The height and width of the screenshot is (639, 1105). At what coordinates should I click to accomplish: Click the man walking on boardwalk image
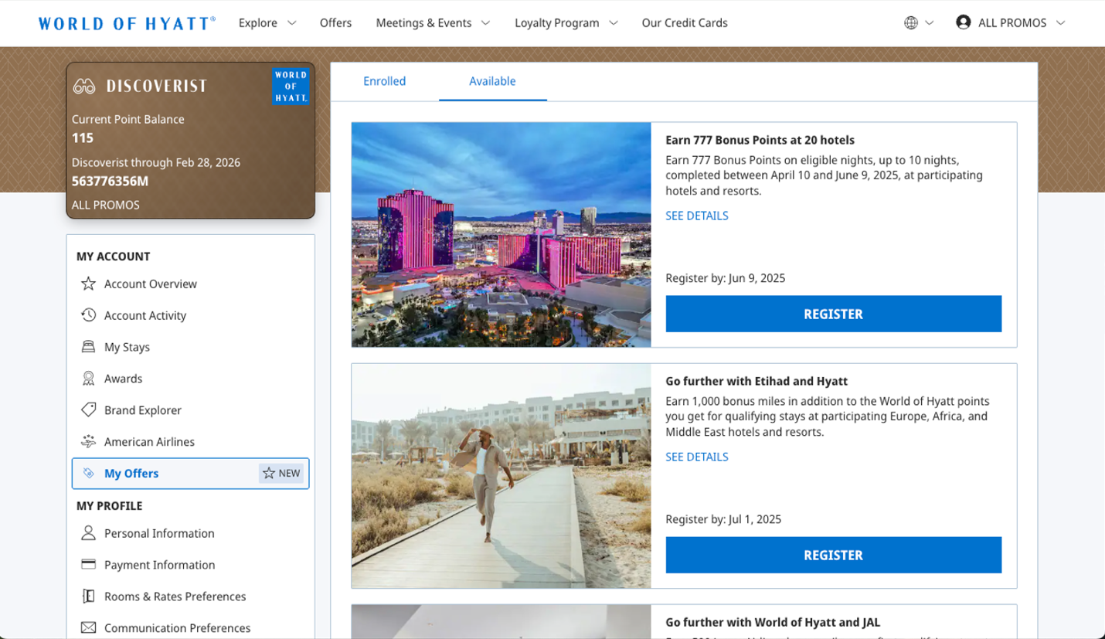click(x=501, y=476)
